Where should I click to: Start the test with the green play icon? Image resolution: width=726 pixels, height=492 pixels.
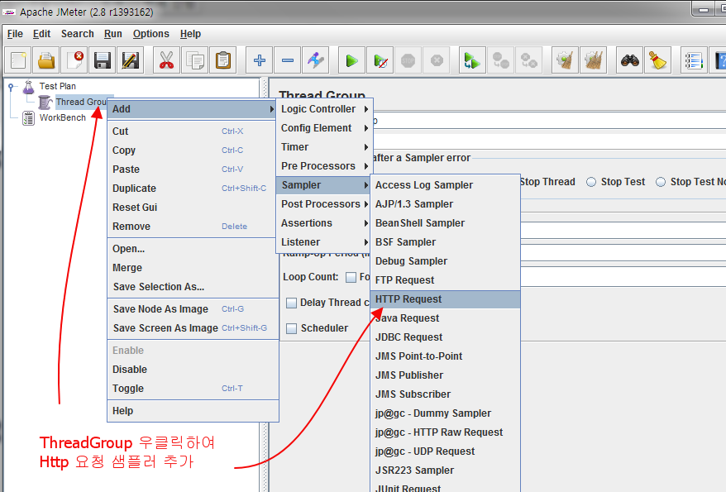tap(352, 60)
